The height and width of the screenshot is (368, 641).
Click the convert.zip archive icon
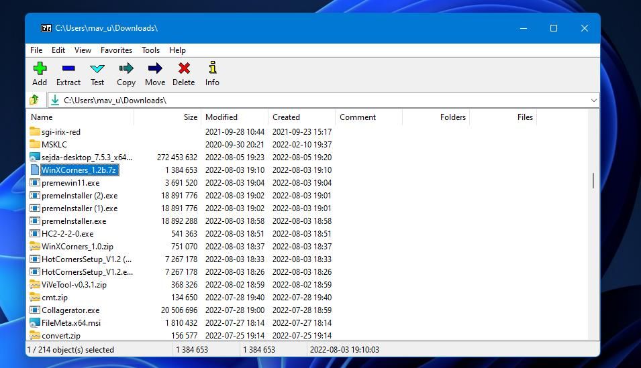(35, 335)
